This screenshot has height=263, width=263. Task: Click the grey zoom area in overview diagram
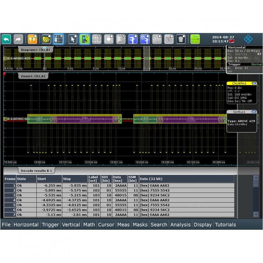click(147, 58)
